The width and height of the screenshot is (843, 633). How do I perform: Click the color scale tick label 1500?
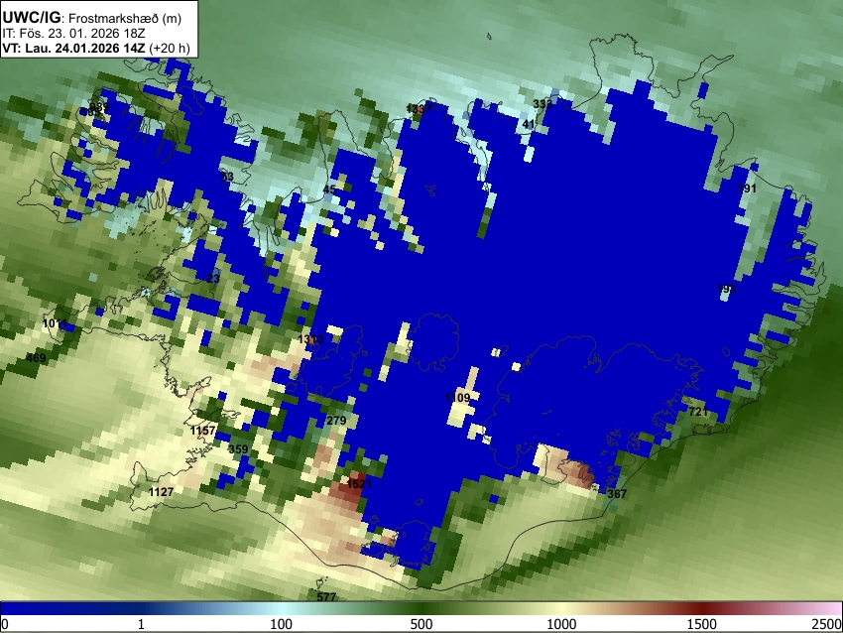point(701,624)
